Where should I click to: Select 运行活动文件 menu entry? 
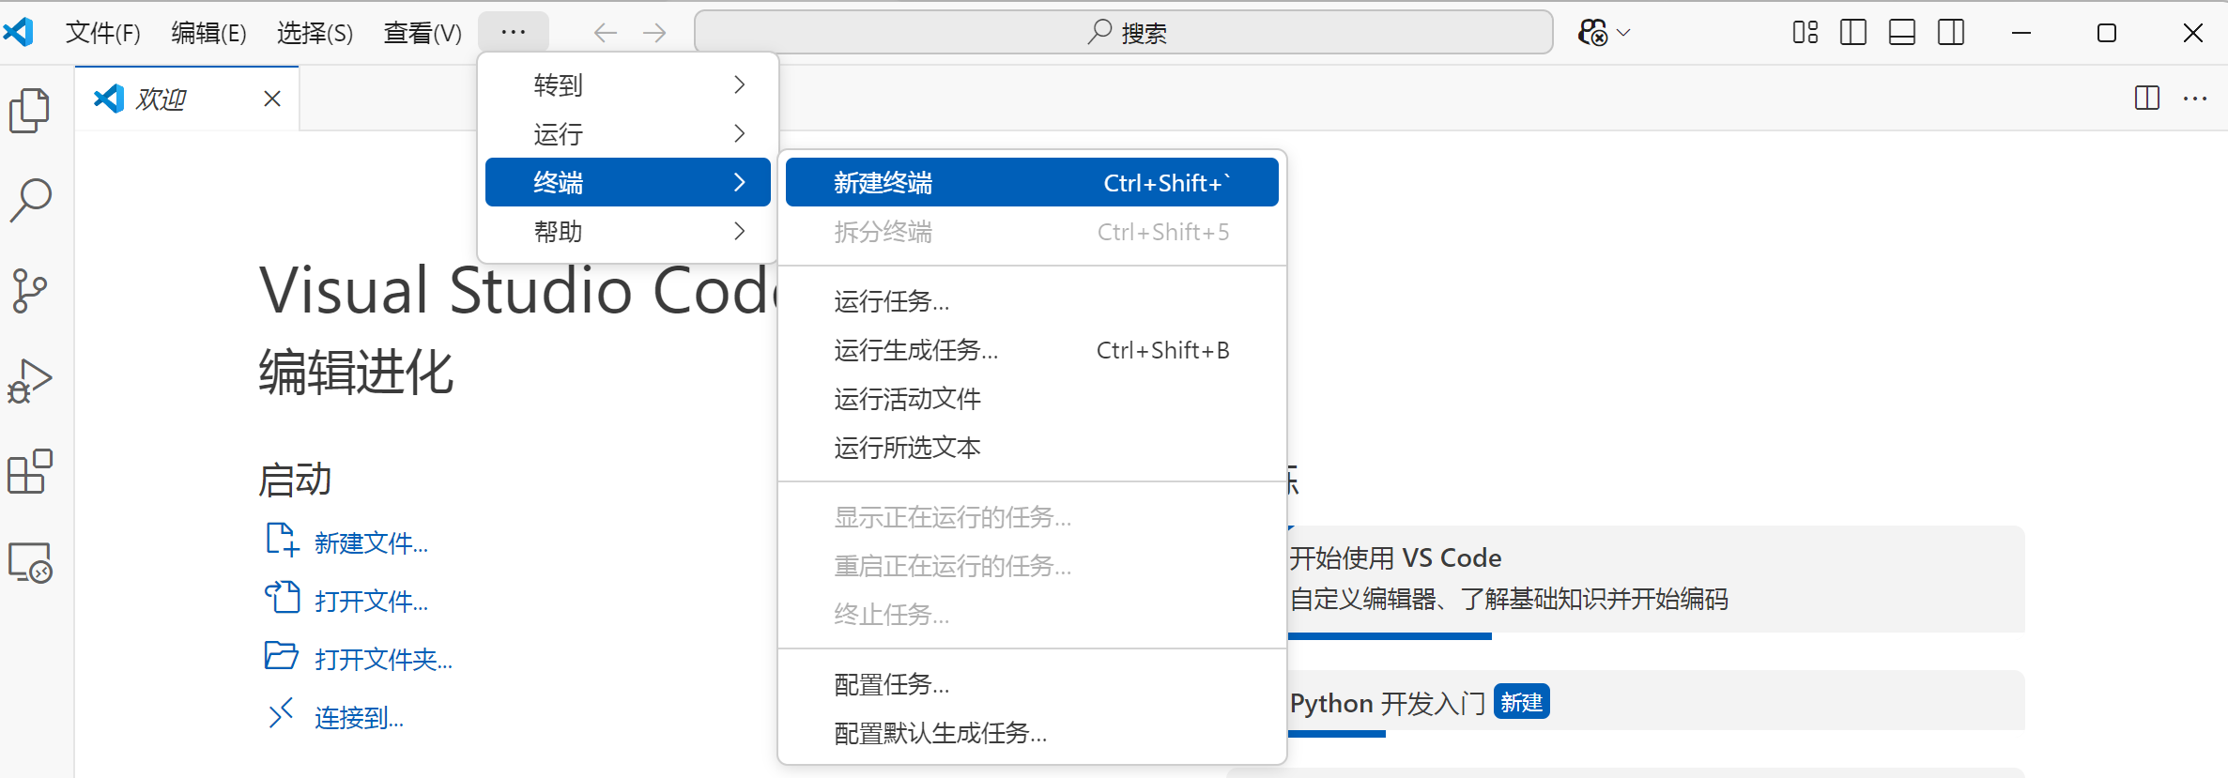coord(1032,399)
